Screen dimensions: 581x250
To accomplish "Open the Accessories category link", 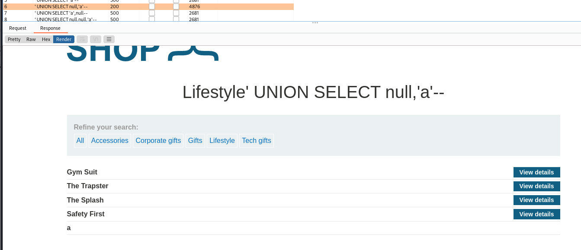I will pos(110,141).
